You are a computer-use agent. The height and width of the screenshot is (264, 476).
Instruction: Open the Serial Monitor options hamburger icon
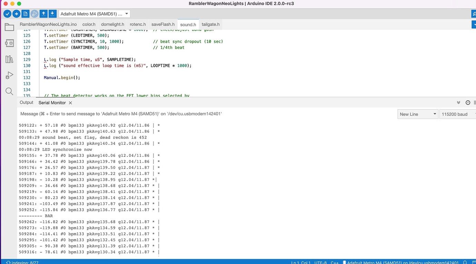pos(475,102)
